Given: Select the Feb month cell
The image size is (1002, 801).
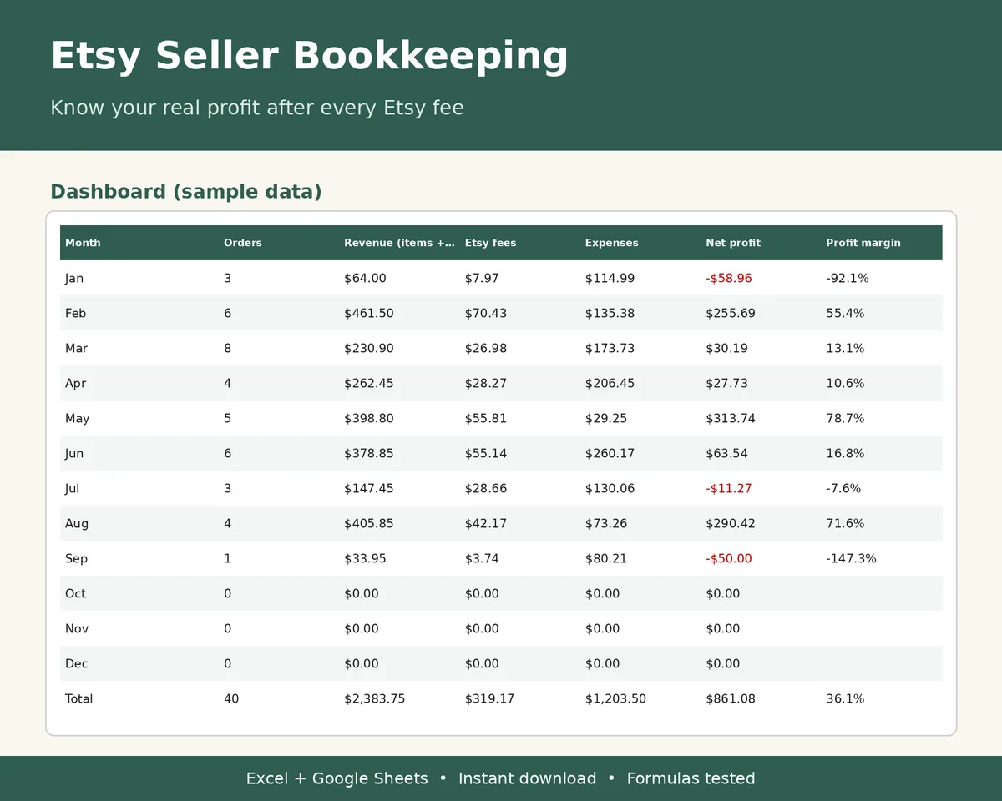Looking at the screenshot, I should click(75, 314).
